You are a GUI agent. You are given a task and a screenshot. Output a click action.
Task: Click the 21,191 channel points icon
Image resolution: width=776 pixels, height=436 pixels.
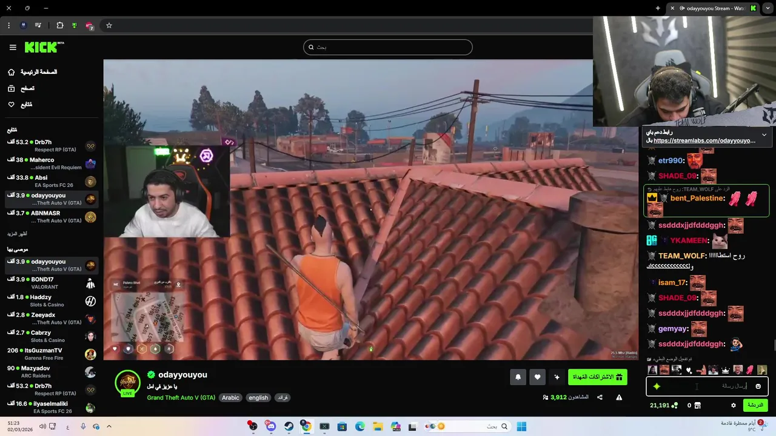tap(675, 406)
